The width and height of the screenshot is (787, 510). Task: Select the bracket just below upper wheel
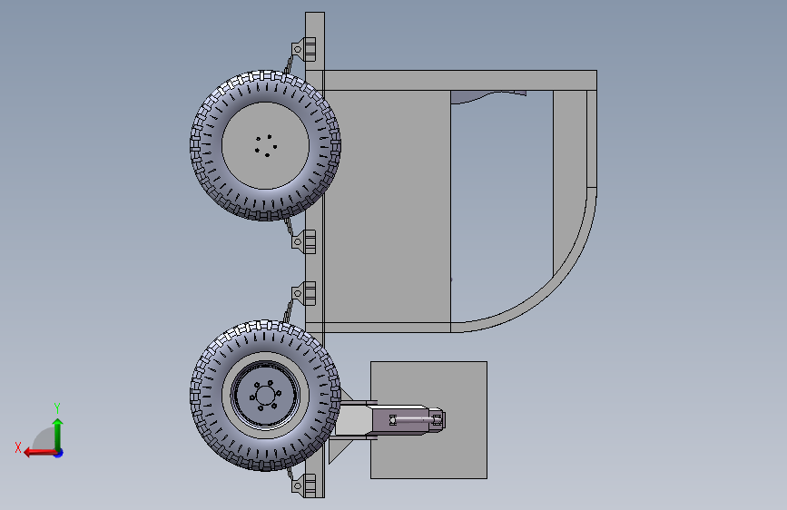304,242
